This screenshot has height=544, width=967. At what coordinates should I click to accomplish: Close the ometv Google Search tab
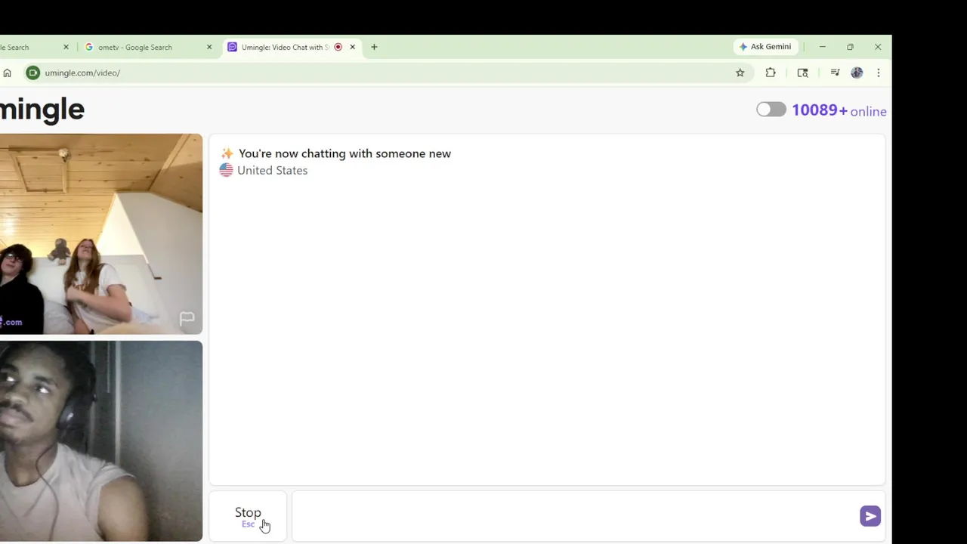pos(209,47)
